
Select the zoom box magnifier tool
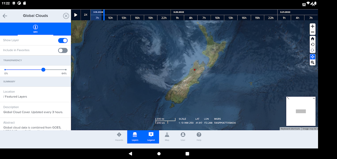313,62
